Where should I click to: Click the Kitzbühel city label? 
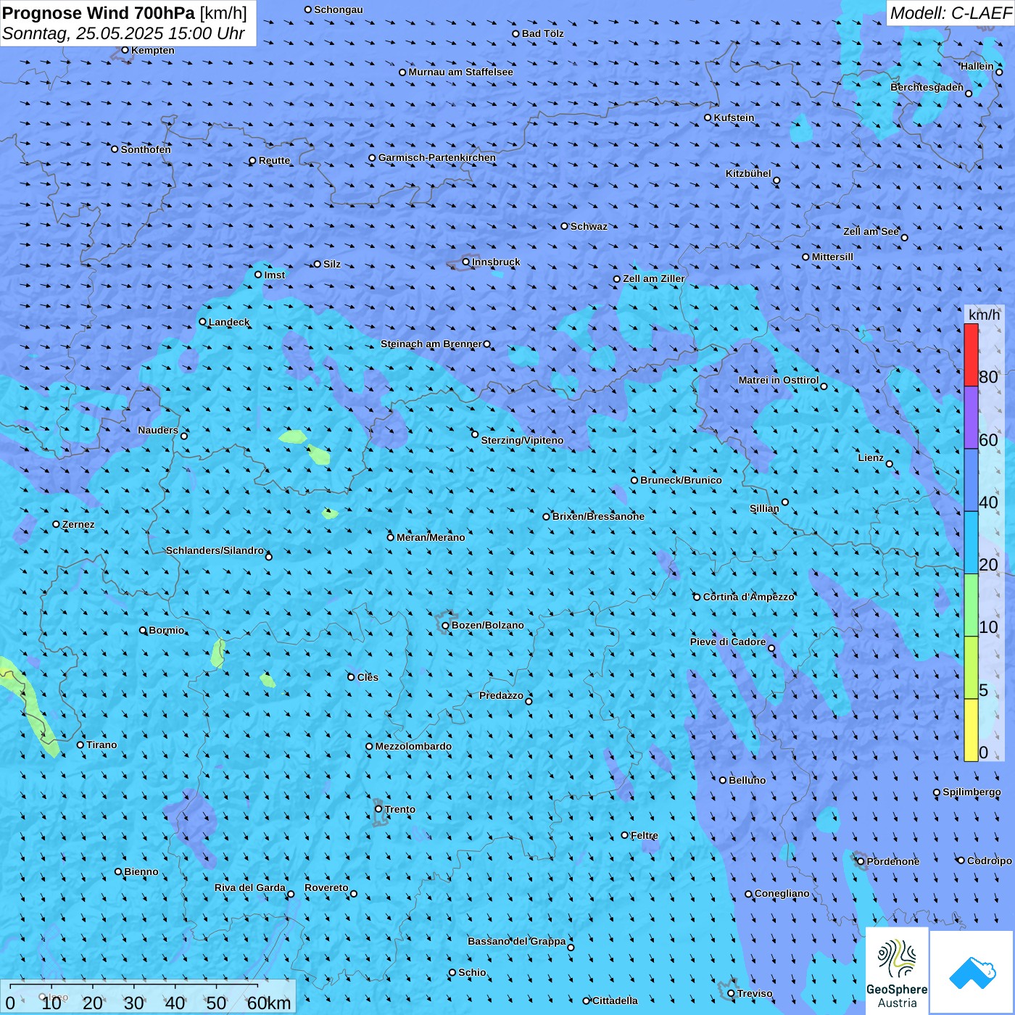(748, 173)
